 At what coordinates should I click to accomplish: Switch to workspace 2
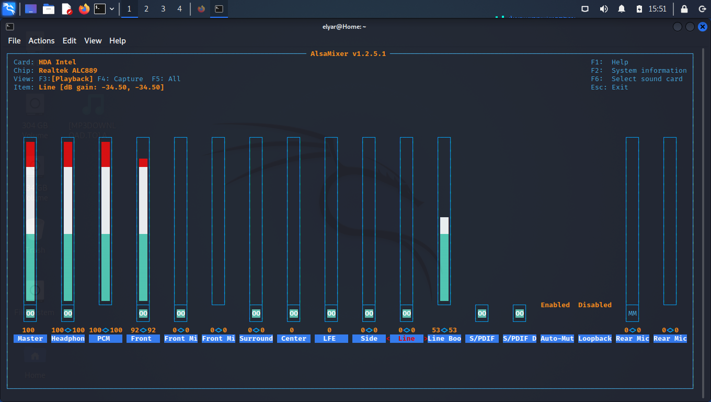point(146,9)
